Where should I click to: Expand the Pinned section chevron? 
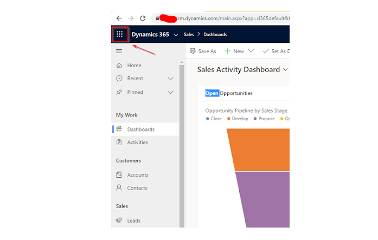coord(170,92)
